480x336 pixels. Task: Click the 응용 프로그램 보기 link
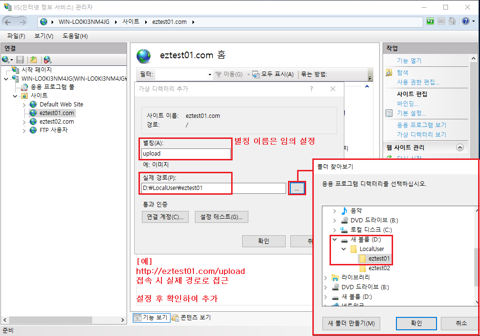[422, 125]
